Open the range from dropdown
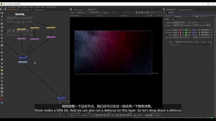Image resolution: width=216 pixels, height=121 pixels. coord(209,26)
